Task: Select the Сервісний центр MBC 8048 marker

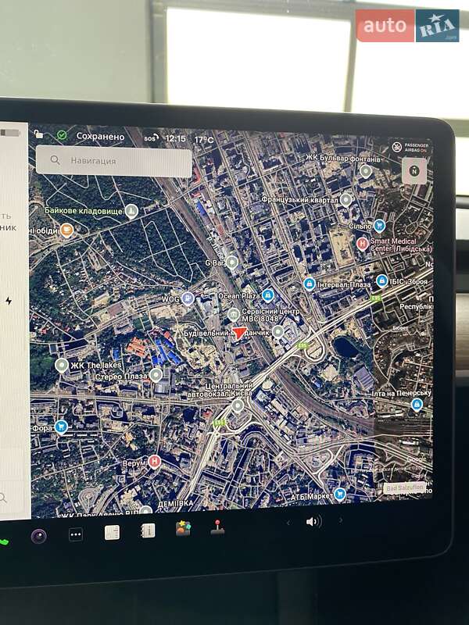Action: coord(234,315)
